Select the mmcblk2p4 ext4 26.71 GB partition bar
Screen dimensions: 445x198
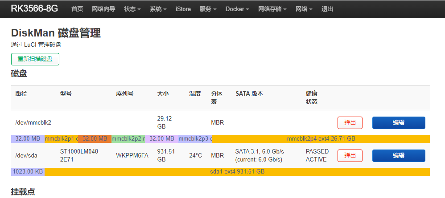[321, 139]
